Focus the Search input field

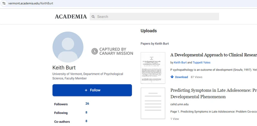tap(154, 17)
